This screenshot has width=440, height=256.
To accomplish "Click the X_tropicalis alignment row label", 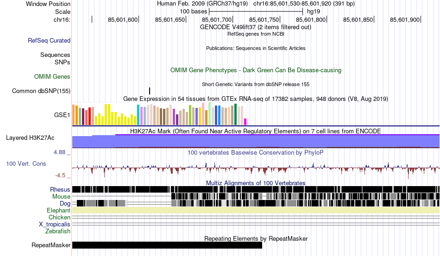I will pyautogui.click(x=55, y=225).
